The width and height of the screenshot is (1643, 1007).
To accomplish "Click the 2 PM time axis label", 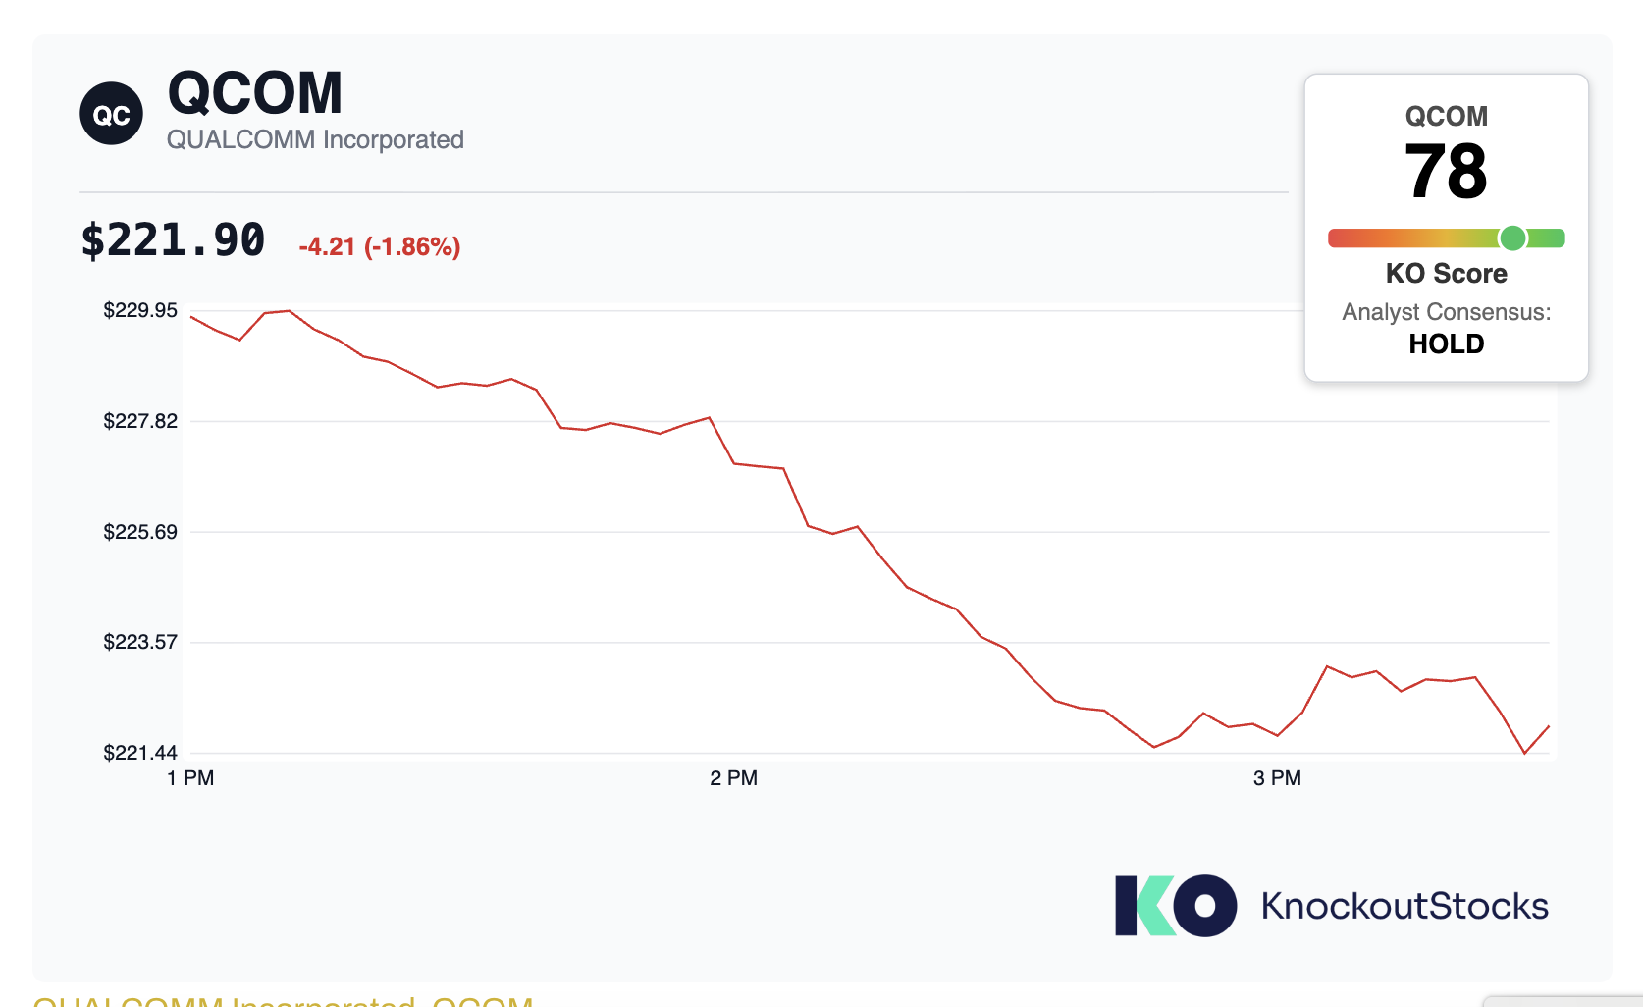I will click(734, 778).
